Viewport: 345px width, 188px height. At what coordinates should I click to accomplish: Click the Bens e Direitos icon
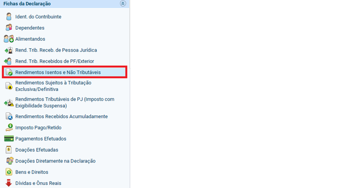click(x=9, y=172)
